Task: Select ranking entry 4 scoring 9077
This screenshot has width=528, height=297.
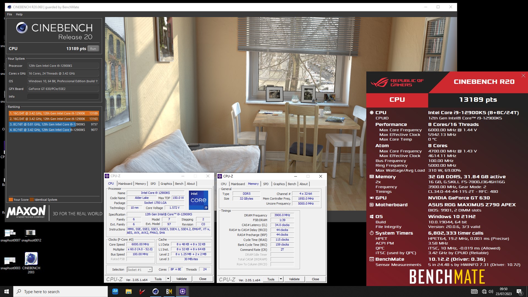Action: tap(54, 130)
